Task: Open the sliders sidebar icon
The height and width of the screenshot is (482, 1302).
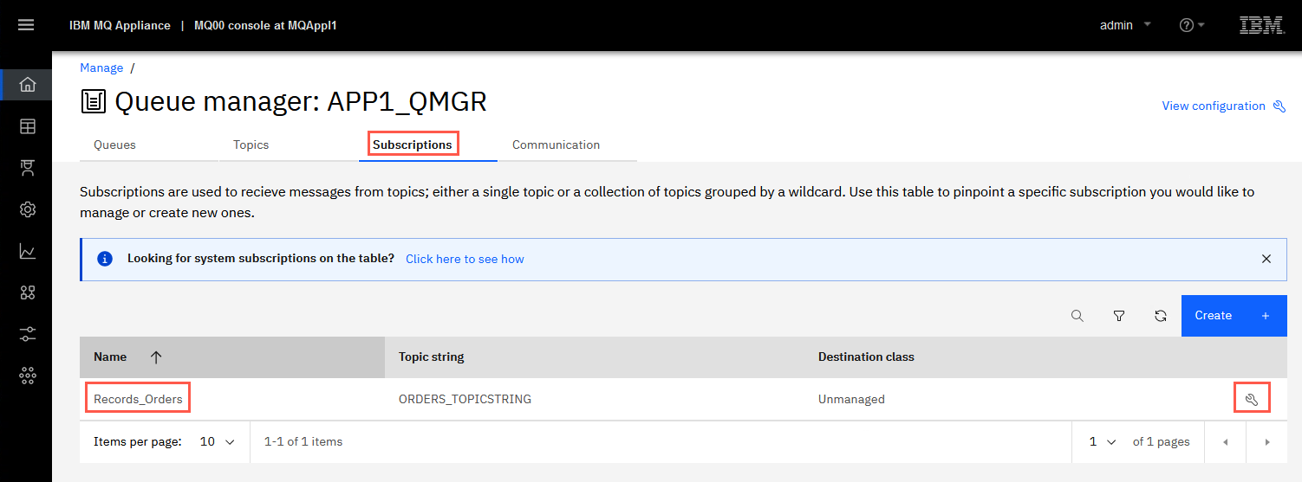Action: [x=28, y=334]
